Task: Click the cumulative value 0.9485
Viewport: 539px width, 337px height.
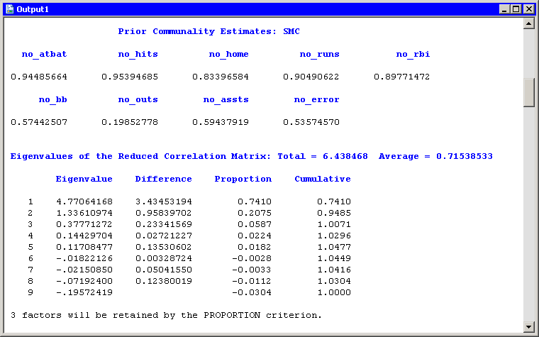Action: [334, 213]
